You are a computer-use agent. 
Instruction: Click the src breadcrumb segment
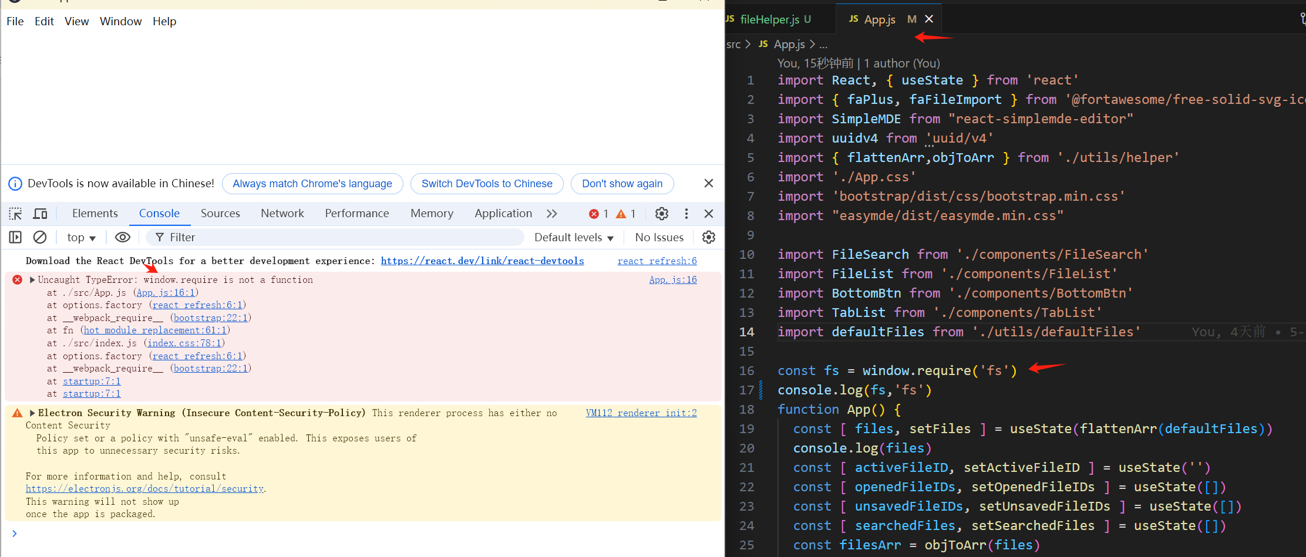click(x=733, y=44)
